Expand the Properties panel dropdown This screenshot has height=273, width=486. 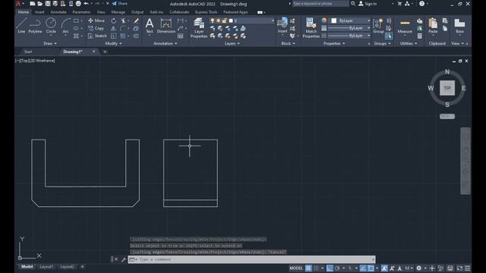(x=334, y=44)
